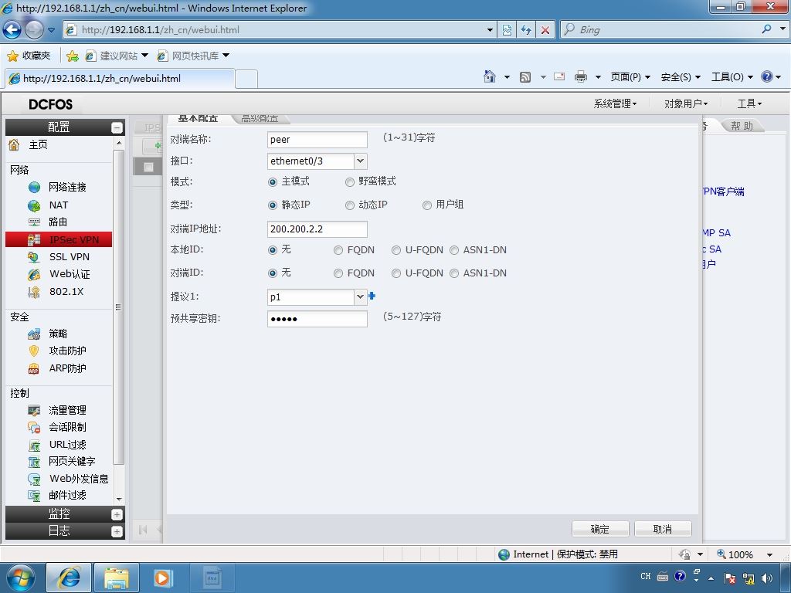This screenshot has height=593, width=791.
Task: Open the 对象用户 dropdown menu
Action: [x=686, y=104]
